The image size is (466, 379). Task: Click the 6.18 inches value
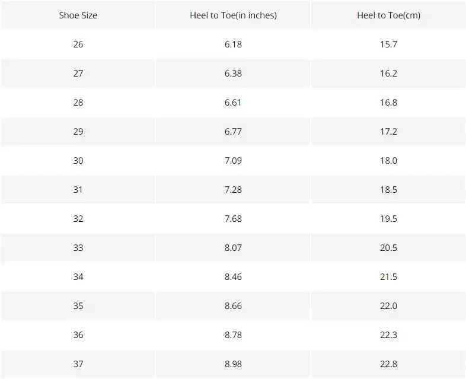(x=234, y=44)
